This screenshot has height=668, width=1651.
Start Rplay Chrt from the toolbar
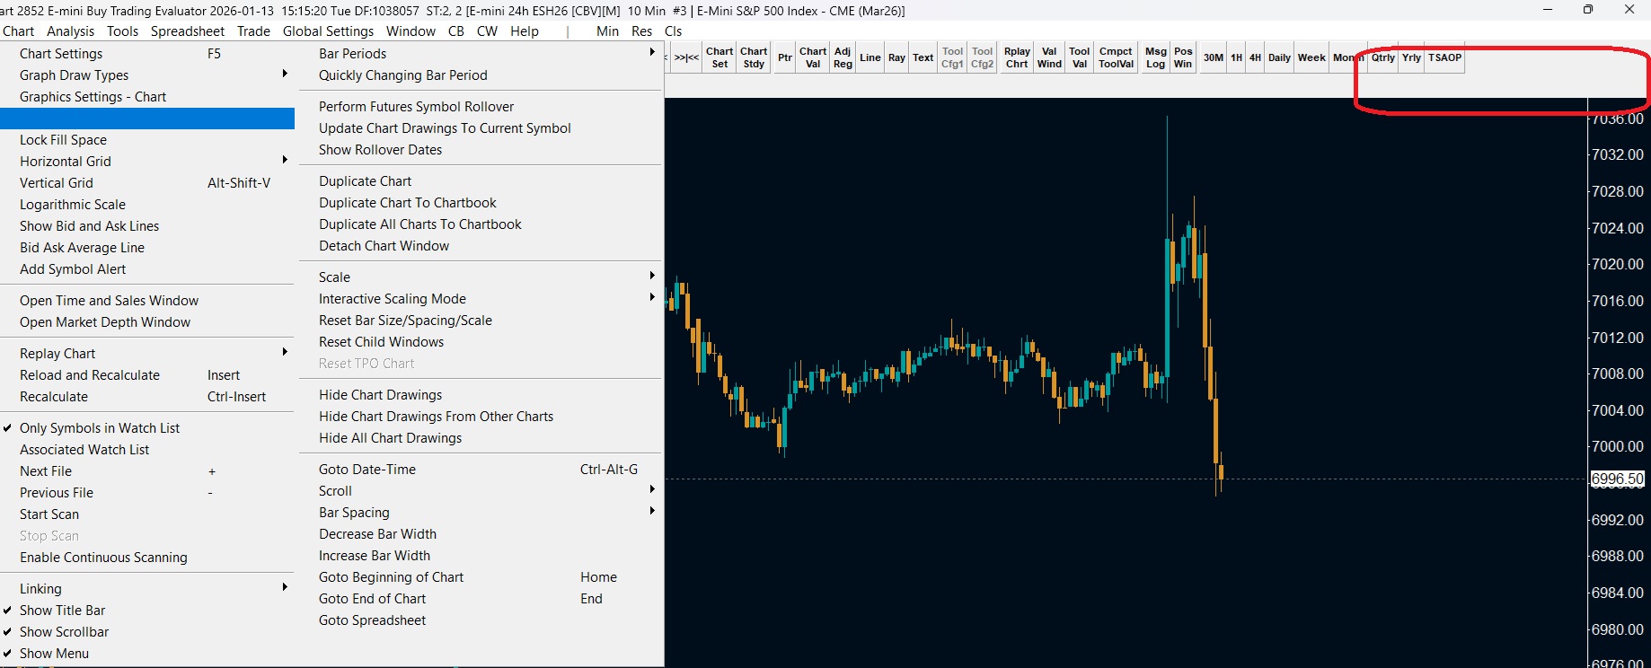[x=1017, y=57]
